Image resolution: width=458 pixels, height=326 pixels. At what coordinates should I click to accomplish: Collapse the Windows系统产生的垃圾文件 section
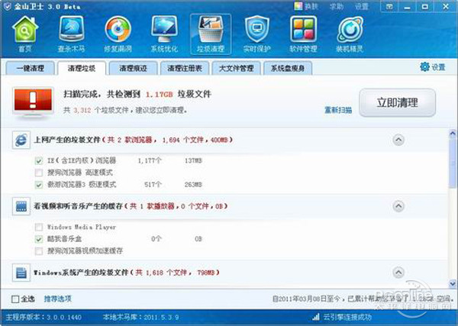[398, 273]
